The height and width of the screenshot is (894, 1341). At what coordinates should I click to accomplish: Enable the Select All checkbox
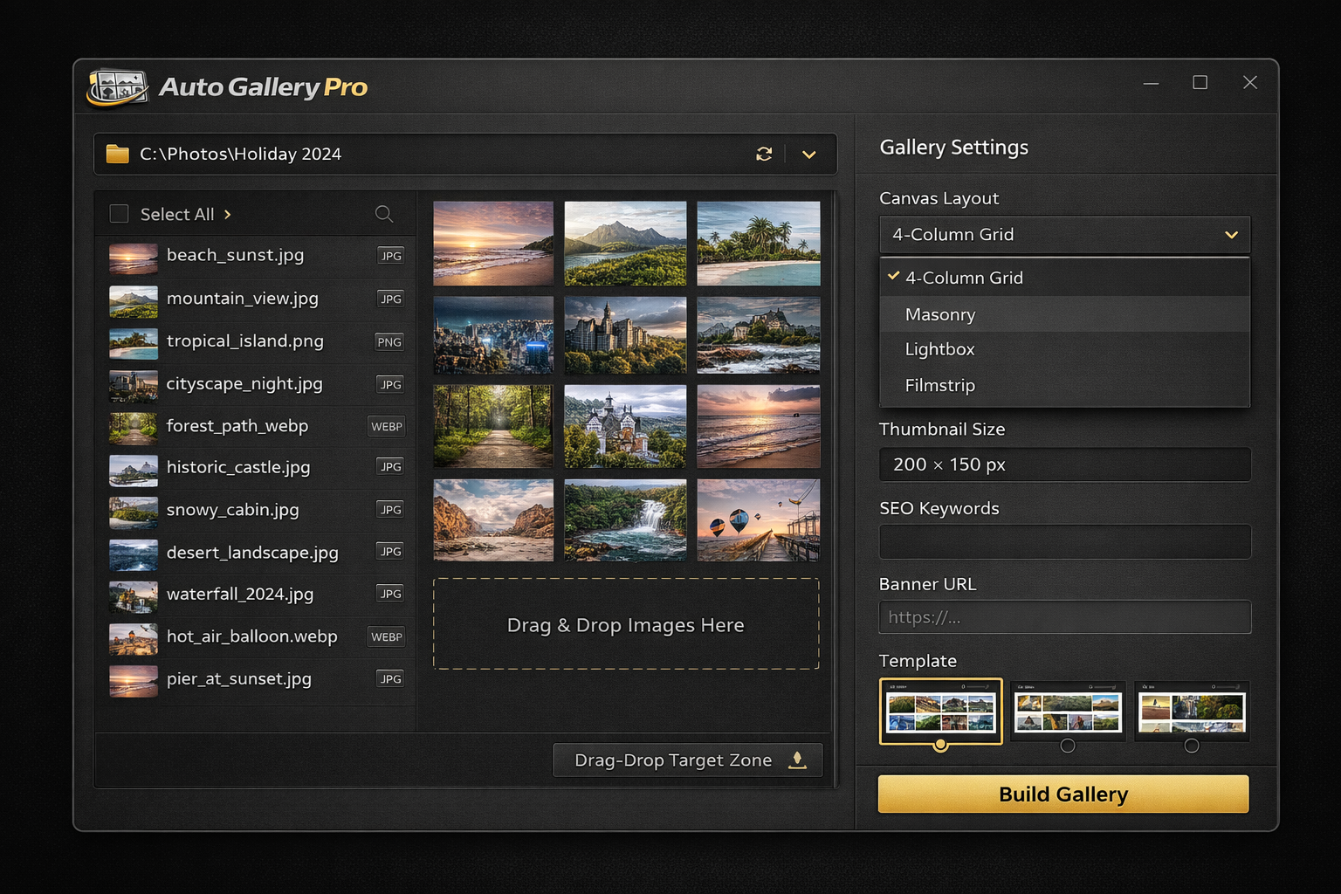[x=119, y=213]
